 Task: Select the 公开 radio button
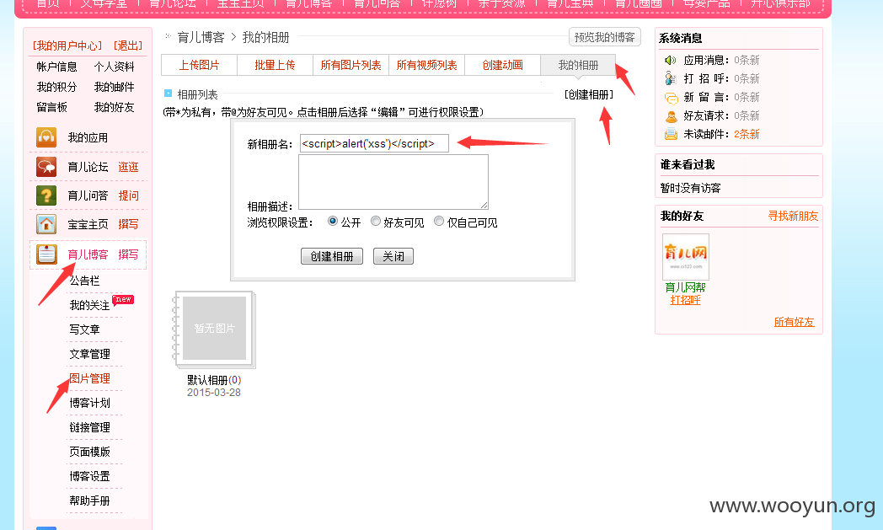point(332,222)
